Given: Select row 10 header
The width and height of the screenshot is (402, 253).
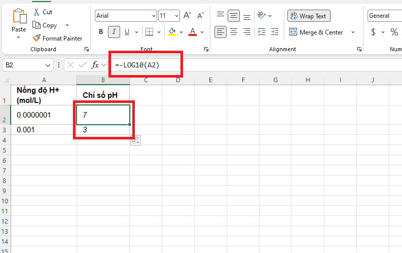Looking at the screenshot, I should tap(5, 201).
